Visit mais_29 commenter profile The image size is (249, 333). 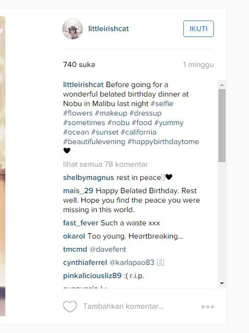[x=78, y=191]
